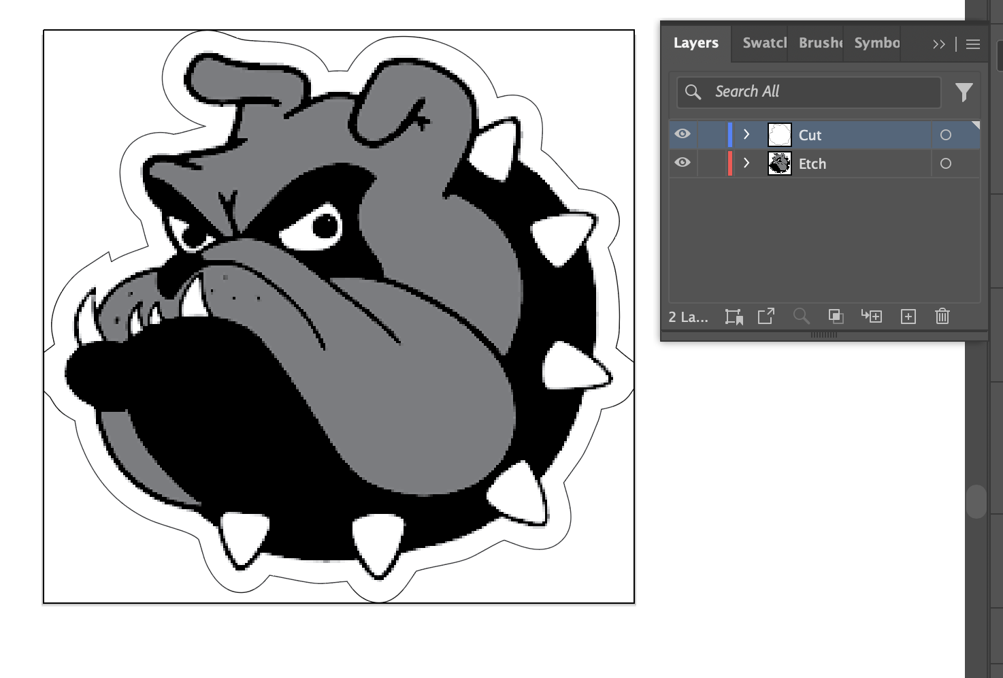Click the search magnifier in Search All field

(694, 92)
